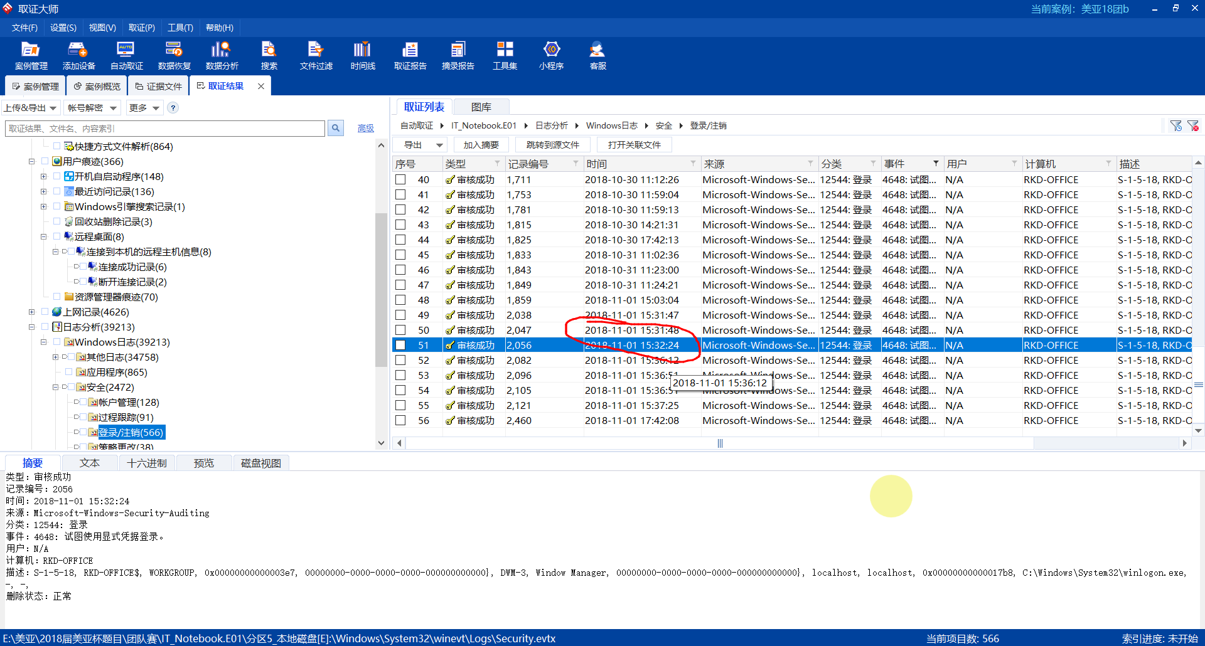The image size is (1205, 646).
Task: Switch to the 十六进制 hex tab
Action: 147,463
